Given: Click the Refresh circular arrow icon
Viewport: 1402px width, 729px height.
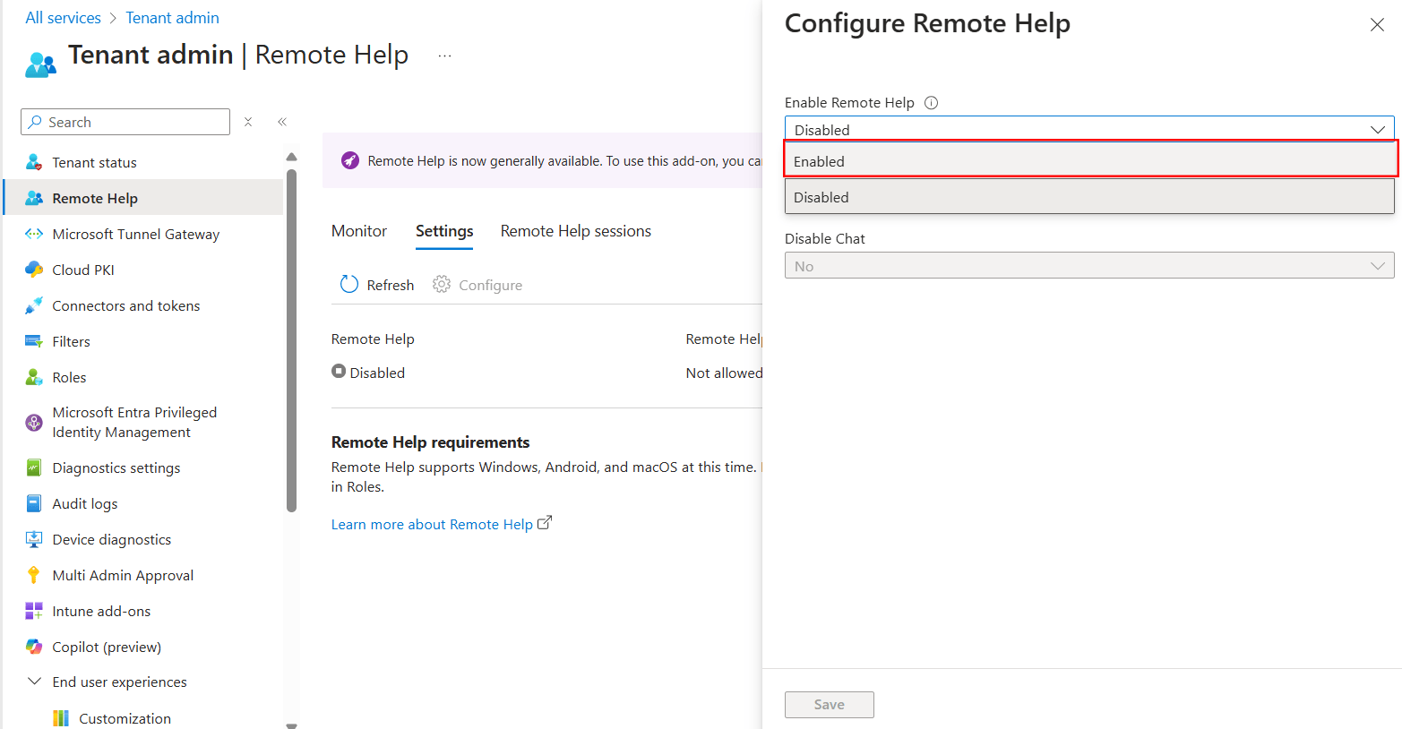Looking at the screenshot, I should (349, 285).
